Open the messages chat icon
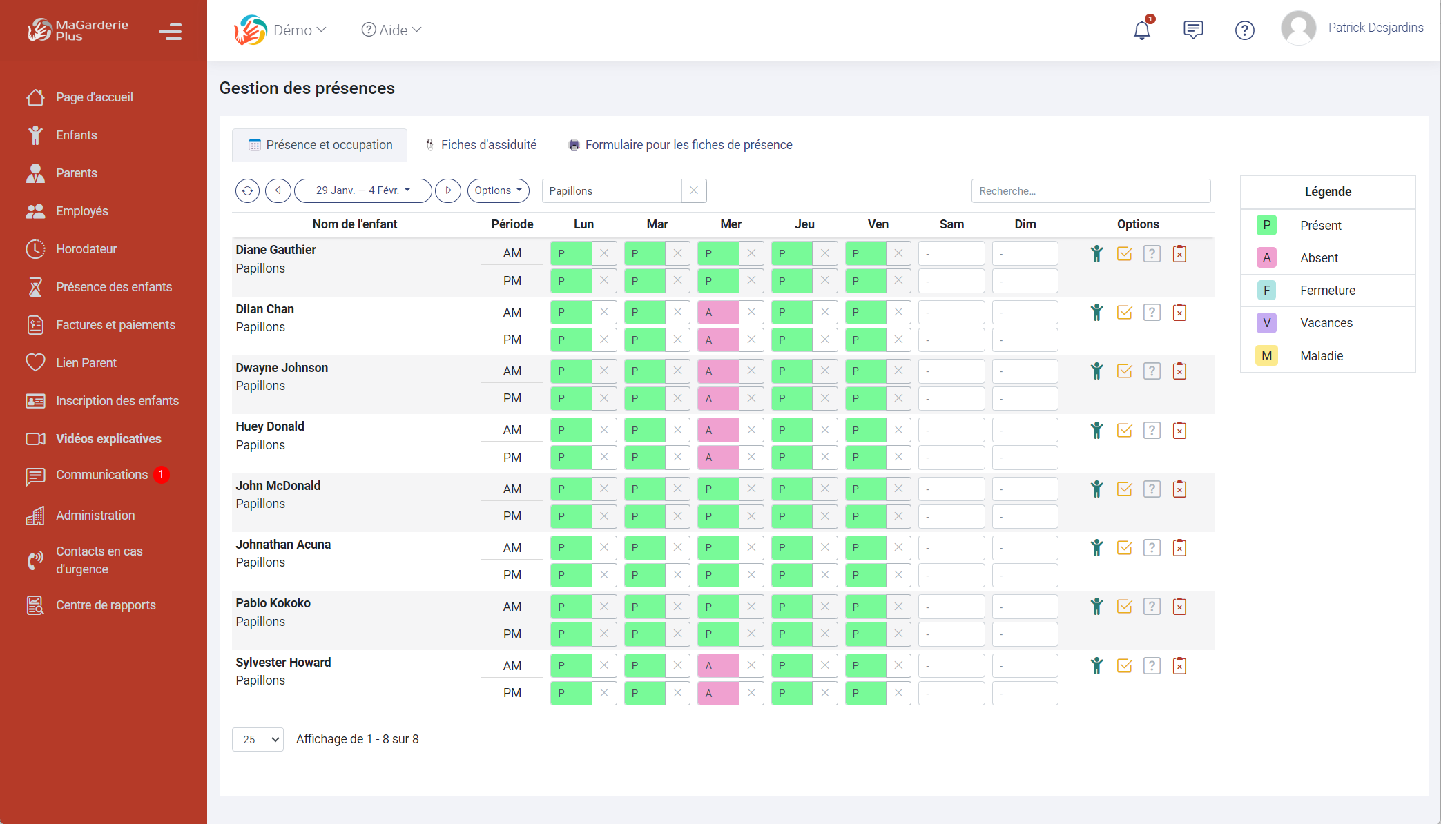 pos(1193,30)
